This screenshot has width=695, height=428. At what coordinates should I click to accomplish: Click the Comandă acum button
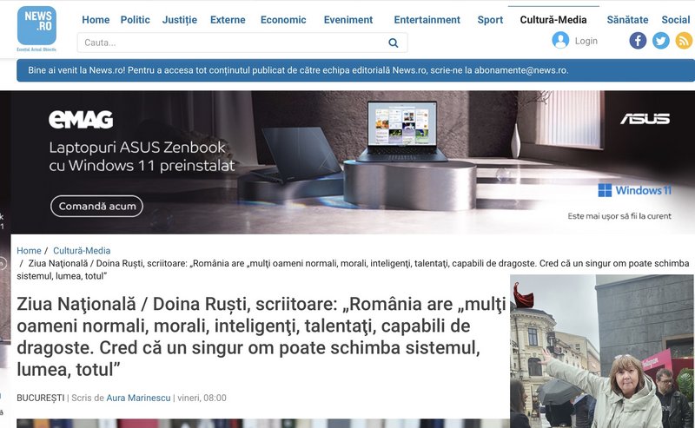[97, 207]
